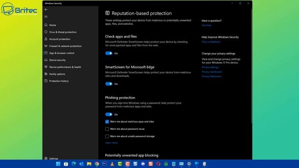Toggle the hamburger navigation menu
The image size is (299, 168).
pyautogui.click(x=46, y=17)
